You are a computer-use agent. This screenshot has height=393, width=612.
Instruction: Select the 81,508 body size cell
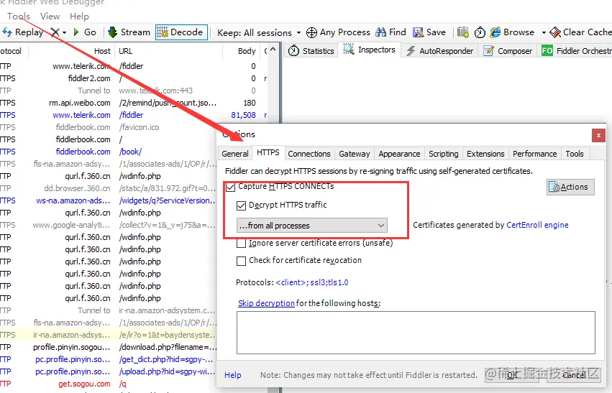tap(243, 115)
